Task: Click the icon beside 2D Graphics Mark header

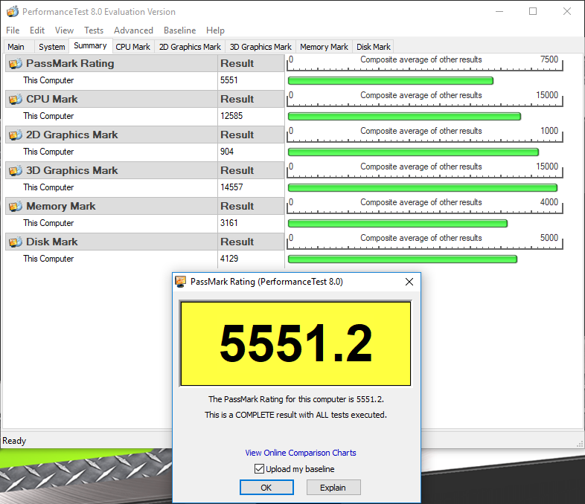Action: tap(16, 135)
